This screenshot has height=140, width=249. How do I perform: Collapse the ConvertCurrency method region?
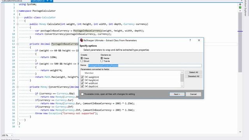click(18, 87)
